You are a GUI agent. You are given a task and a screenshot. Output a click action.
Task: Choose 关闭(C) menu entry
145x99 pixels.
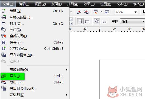[35, 30]
